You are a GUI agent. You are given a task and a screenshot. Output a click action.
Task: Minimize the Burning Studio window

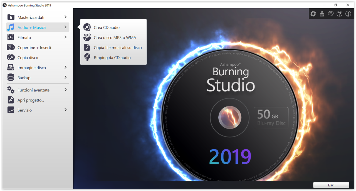324,5
